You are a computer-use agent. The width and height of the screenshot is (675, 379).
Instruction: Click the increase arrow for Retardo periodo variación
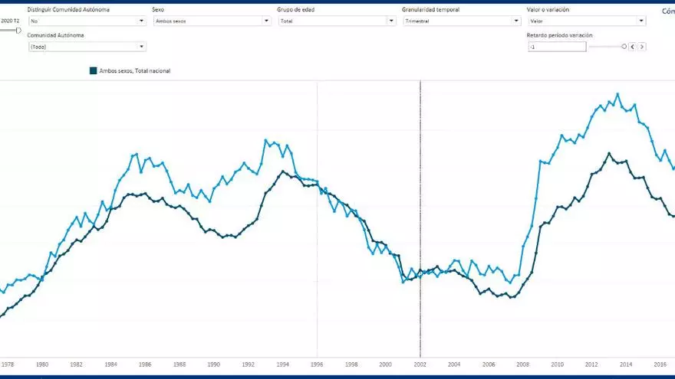642,47
